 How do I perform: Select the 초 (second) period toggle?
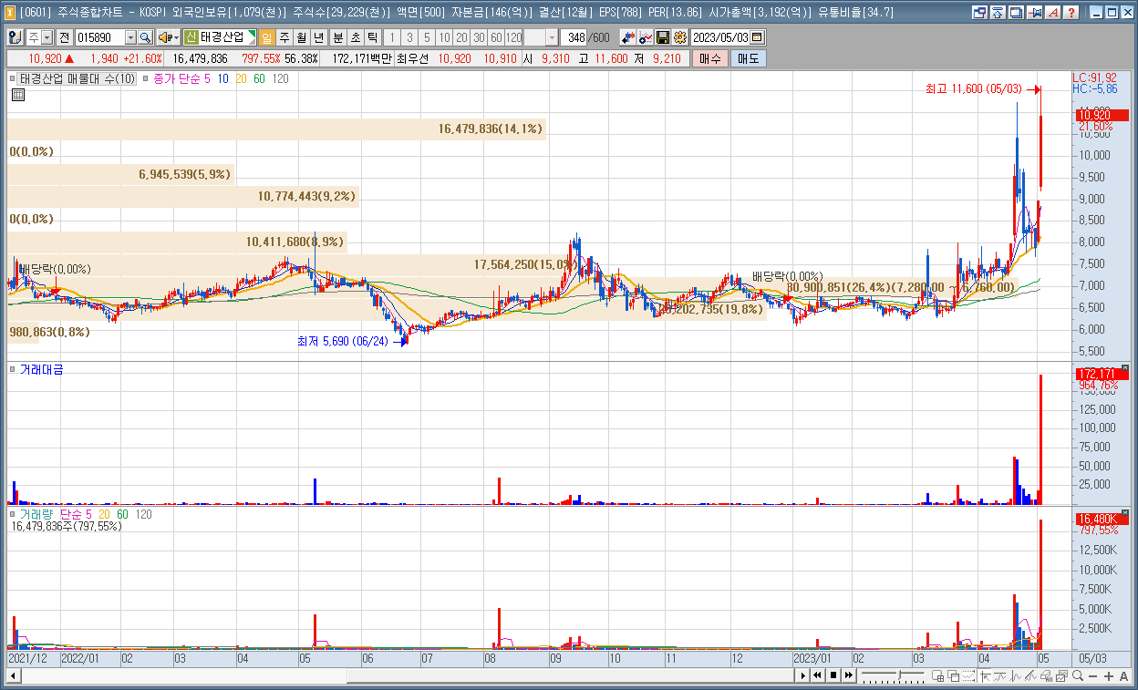[x=355, y=37]
